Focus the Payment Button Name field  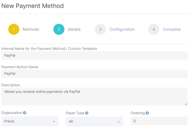pos(94,74)
